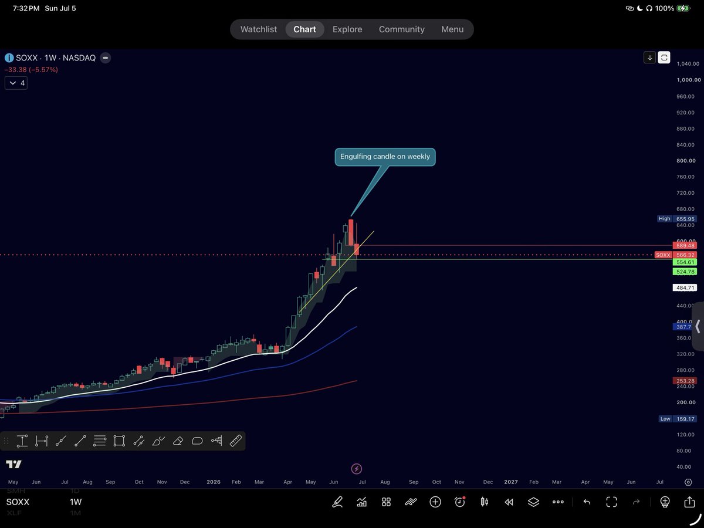The image size is (704, 528).
Task: Click the SOXX · 1W · NASDAQ title
Action: [56, 57]
